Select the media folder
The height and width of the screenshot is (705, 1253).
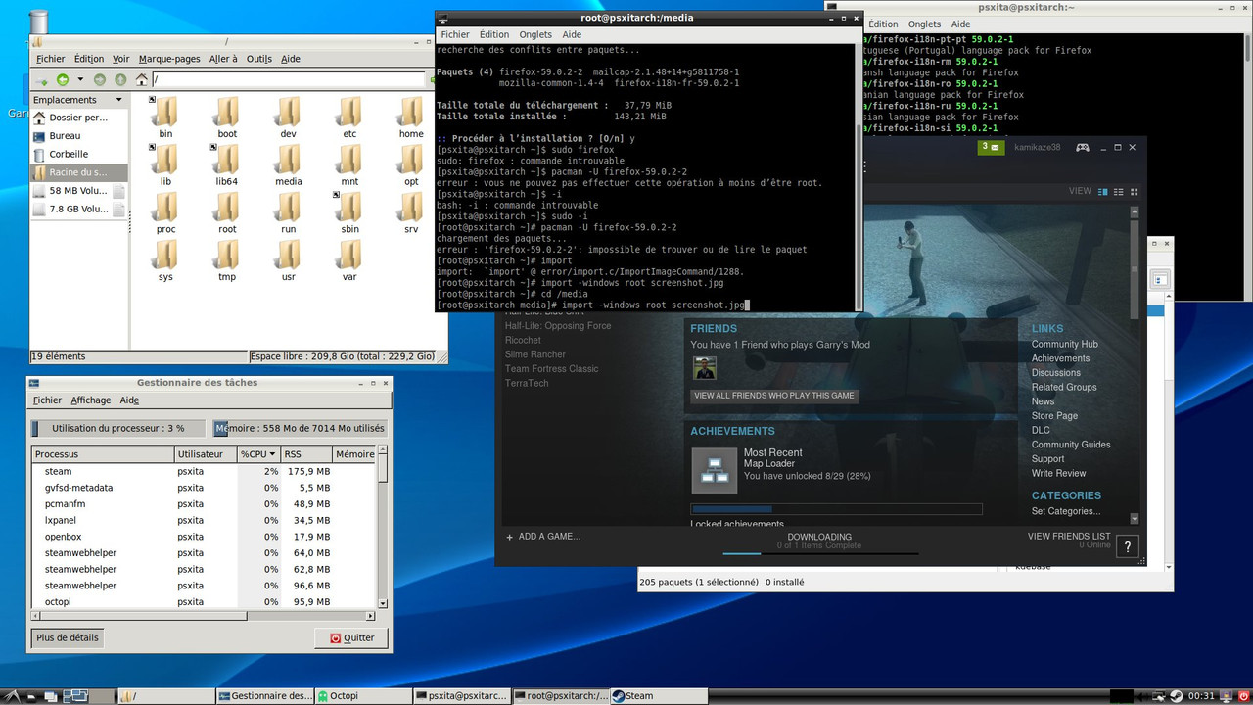click(x=288, y=164)
